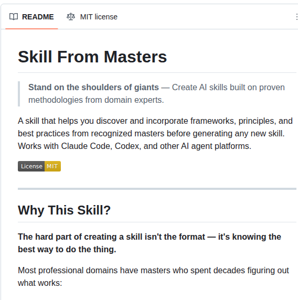
Task: Open the README options kebab menu
Action: tap(296, 17)
